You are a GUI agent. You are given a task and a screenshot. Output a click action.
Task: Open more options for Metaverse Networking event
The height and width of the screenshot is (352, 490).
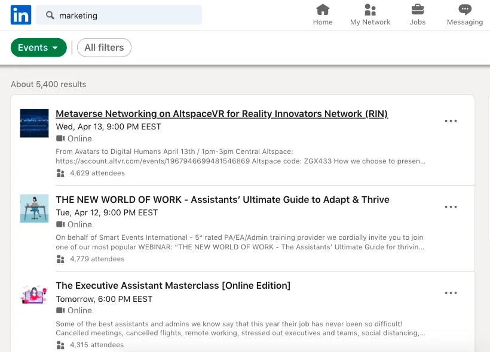click(x=451, y=121)
